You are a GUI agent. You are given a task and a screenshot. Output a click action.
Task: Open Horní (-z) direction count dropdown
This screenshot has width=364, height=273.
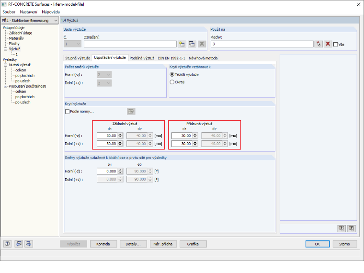coord(104,75)
